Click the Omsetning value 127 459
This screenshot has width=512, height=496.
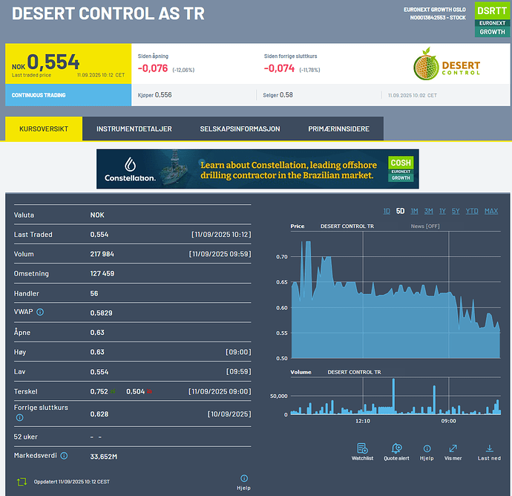click(102, 274)
